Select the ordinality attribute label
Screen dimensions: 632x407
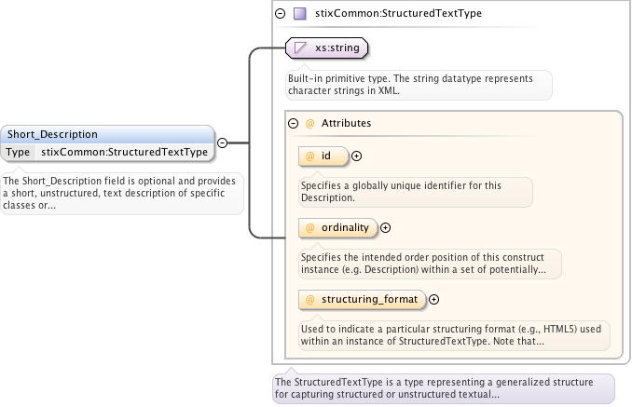tap(346, 227)
